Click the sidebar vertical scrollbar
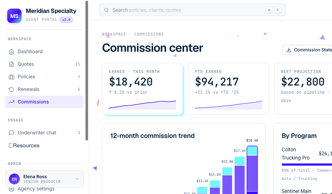This screenshot has height=194, width=332. tap(87, 70)
